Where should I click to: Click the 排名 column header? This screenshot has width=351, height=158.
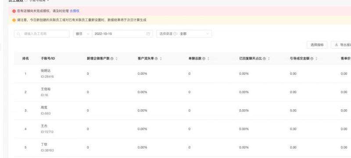point(25,59)
